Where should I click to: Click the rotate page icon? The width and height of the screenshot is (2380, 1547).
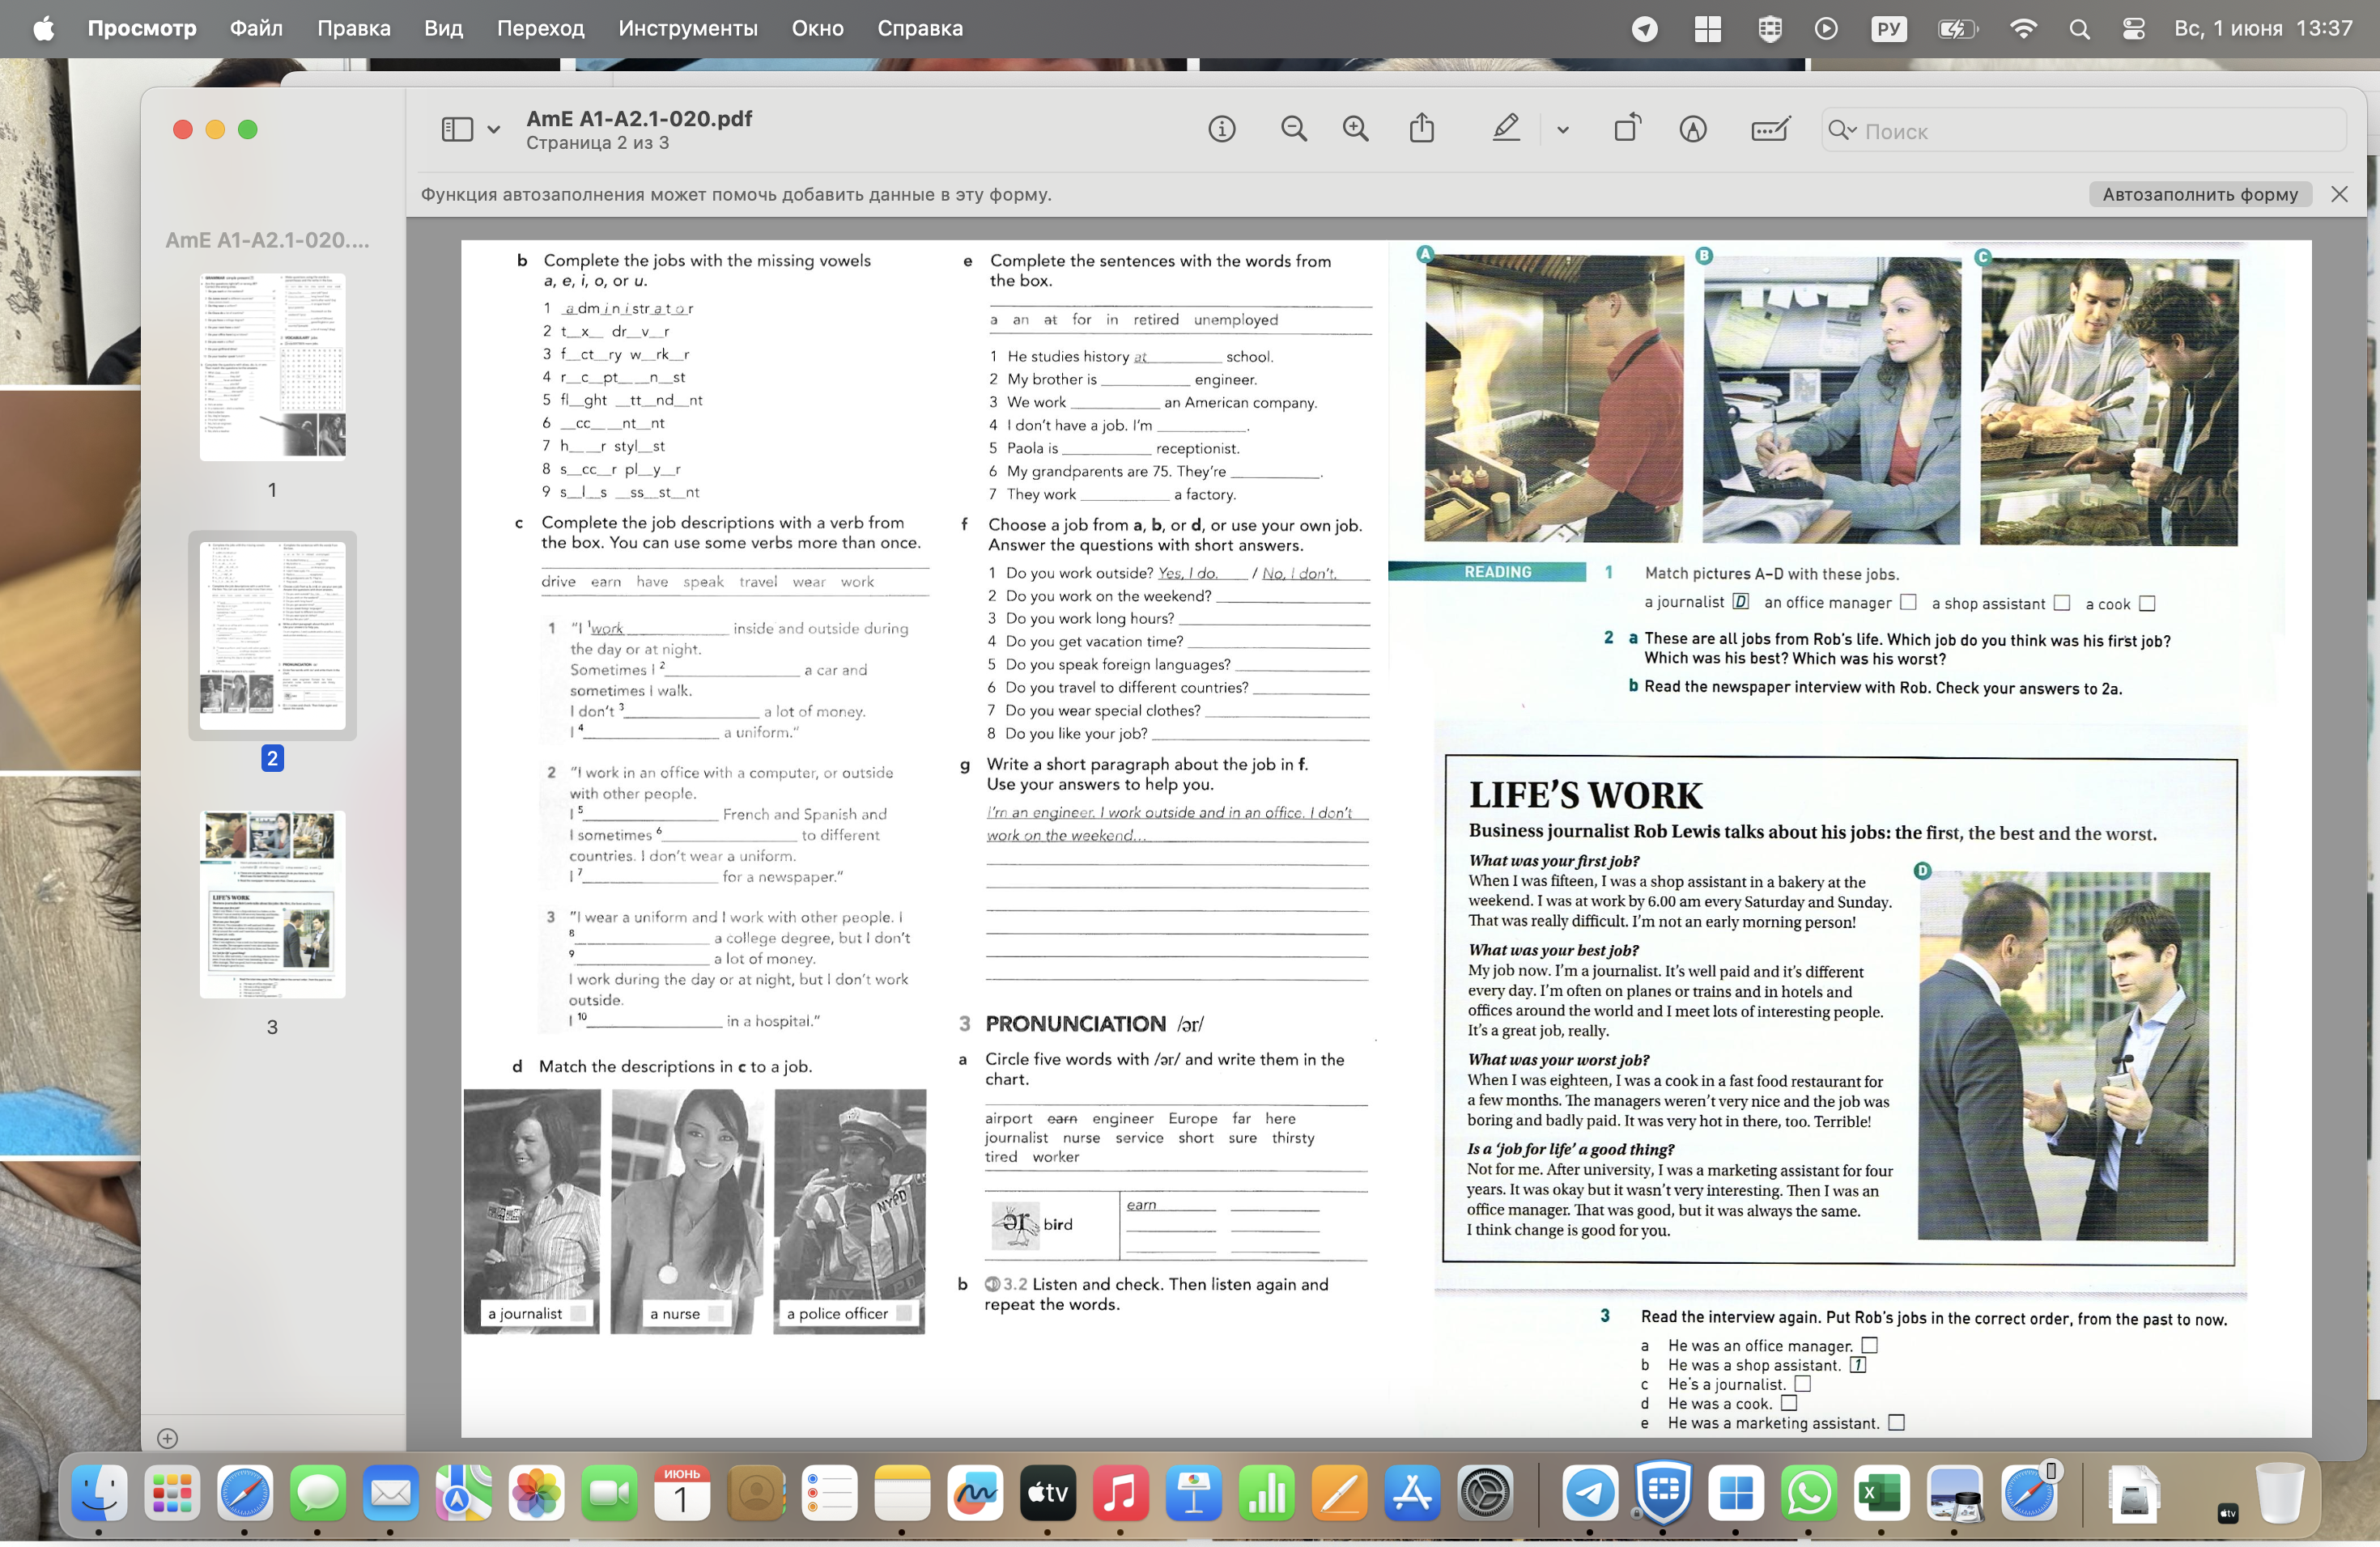[x=1627, y=128]
